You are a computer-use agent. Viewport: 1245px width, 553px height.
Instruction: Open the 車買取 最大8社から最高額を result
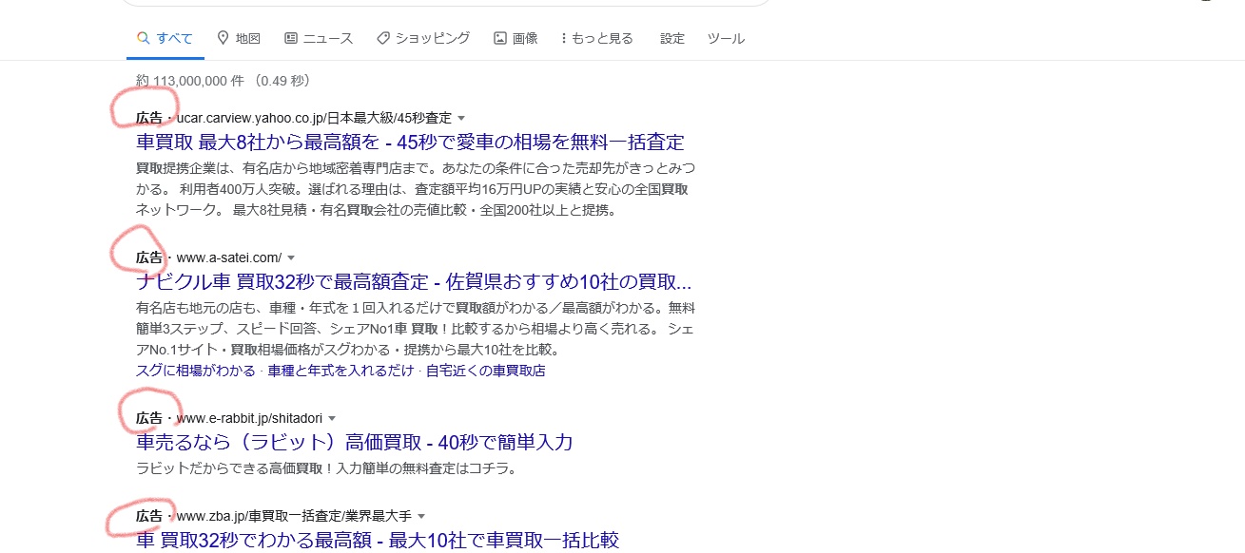(410, 143)
